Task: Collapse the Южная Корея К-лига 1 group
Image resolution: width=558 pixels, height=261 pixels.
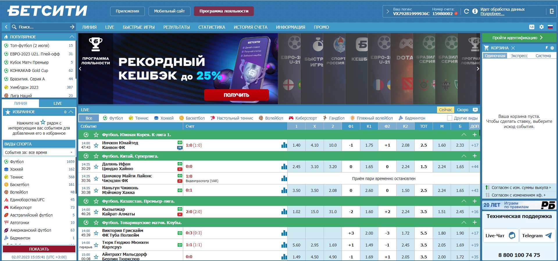Action: [464, 135]
